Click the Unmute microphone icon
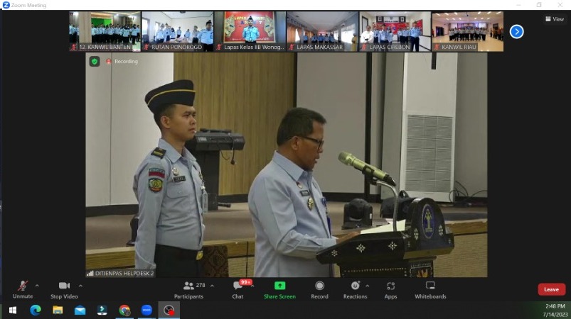Viewport: 571px width, 319px height. 23,286
